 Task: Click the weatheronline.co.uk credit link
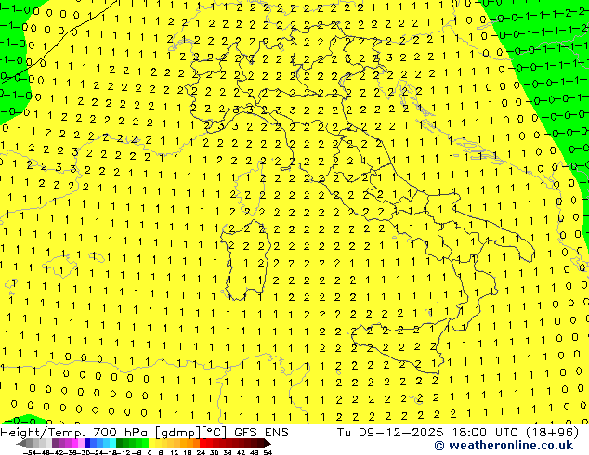504,446
